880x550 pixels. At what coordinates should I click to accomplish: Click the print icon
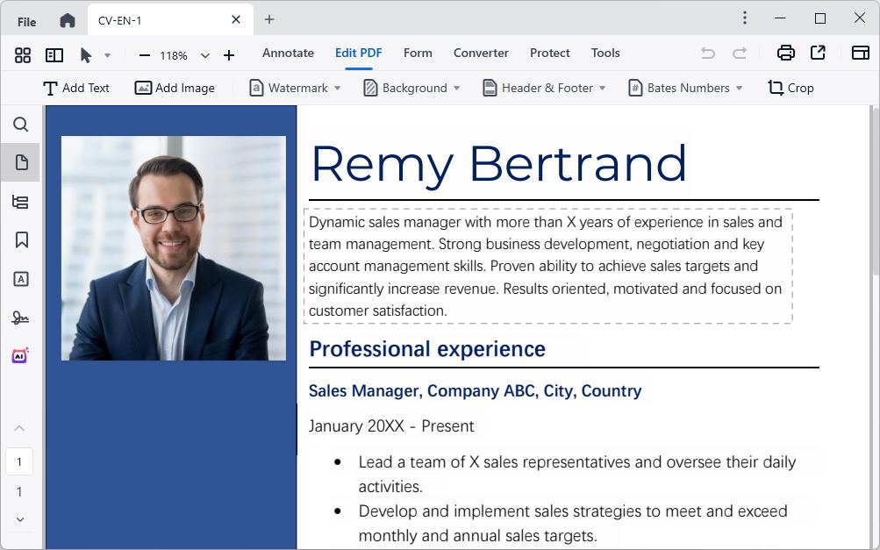(785, 54)
